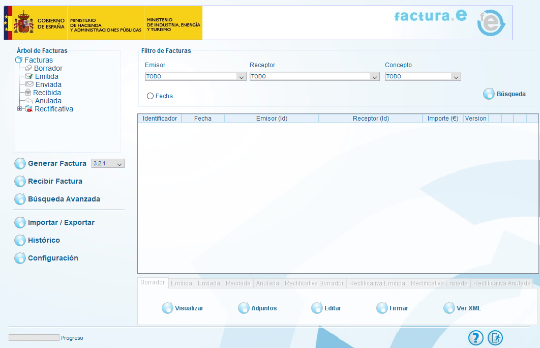Click the Importar / Exportar label

click(x=62, y=222)
